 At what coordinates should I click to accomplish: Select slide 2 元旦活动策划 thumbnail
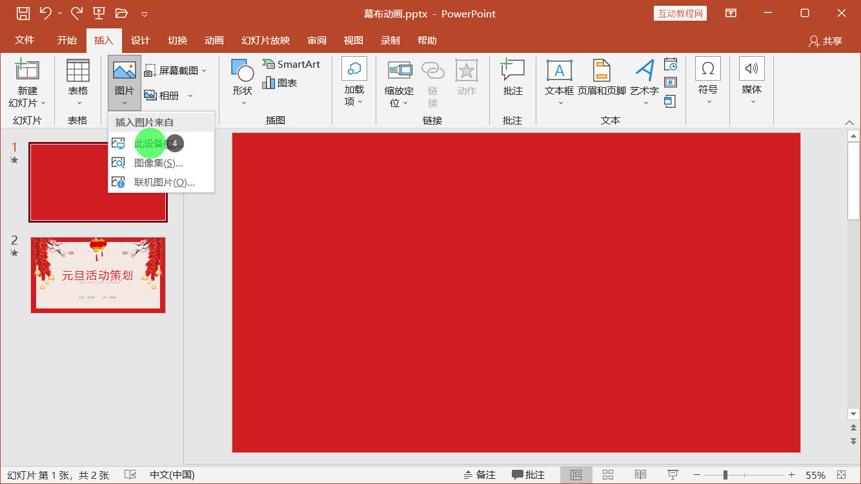point(98,275)
